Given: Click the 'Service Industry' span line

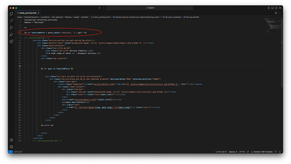Looking at the screenshot, I should click(x=69, y=51).
